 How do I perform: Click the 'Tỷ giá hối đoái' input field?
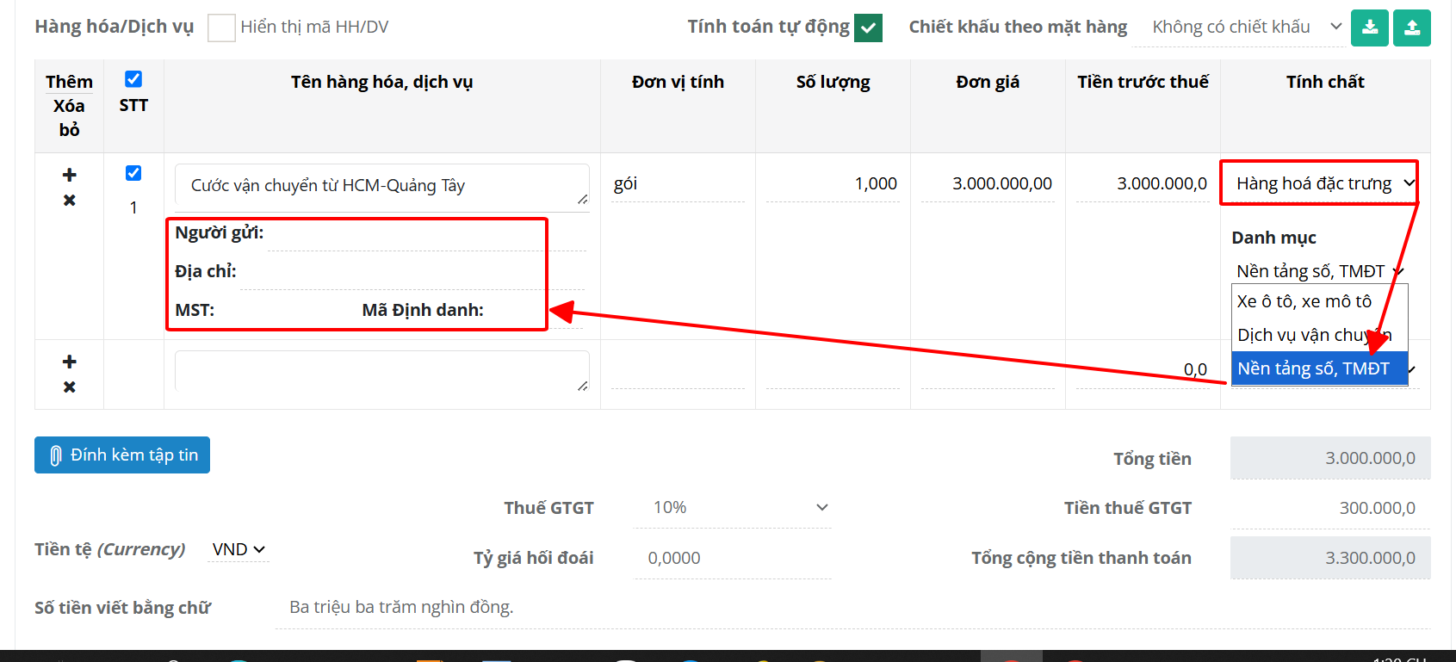[732, 559]
